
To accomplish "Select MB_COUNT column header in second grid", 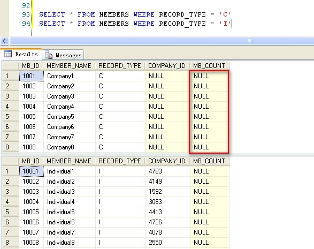I will click(x=209, y=161).
